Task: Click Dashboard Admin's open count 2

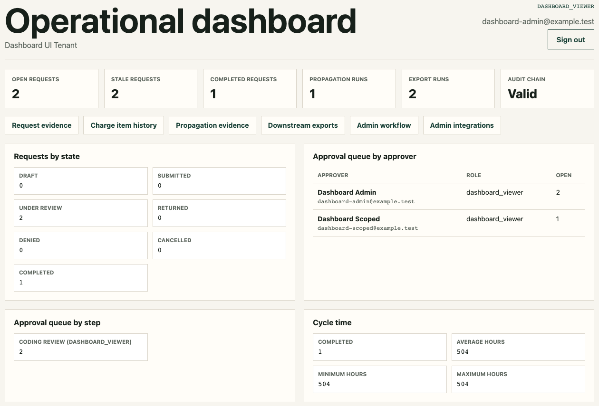Action: click(558, 192)
